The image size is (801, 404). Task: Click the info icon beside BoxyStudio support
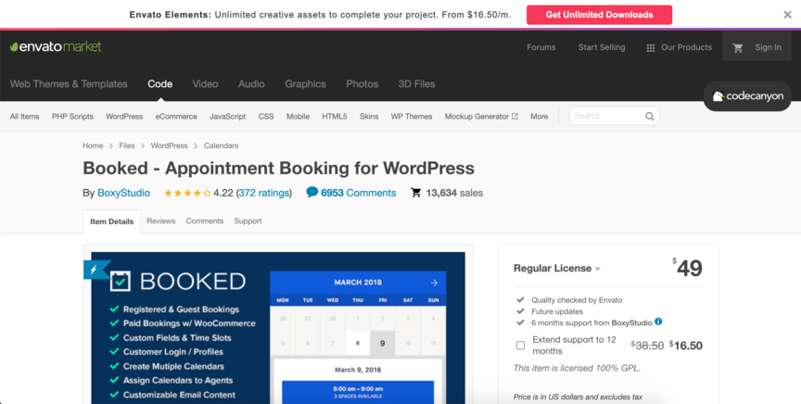pyautogui.click(x=658, y=322)
